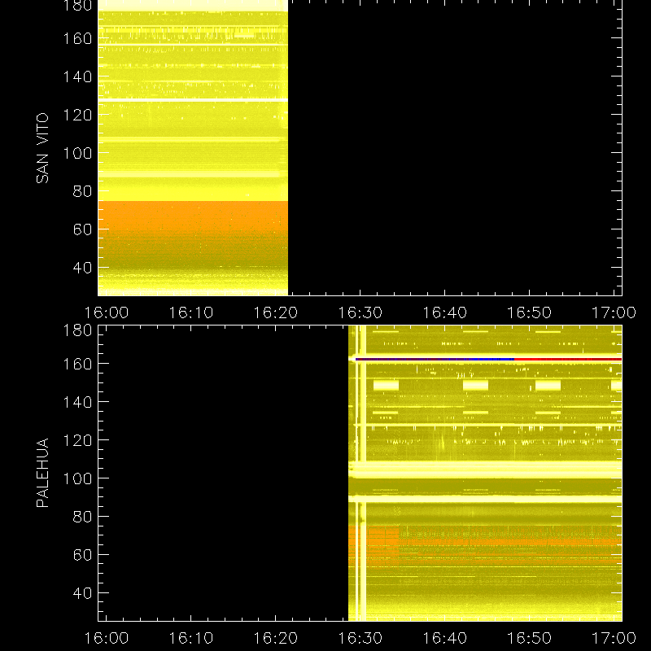Click the SAN VITO axis label
Screen dimensions: 651x651
42,148
